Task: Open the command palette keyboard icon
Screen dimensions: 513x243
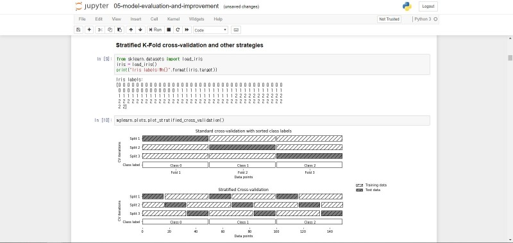Action: point(236,29)
